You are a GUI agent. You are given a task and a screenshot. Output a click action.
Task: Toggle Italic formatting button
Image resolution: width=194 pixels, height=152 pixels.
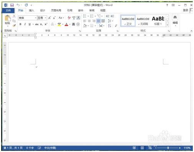tap(25, 24)
